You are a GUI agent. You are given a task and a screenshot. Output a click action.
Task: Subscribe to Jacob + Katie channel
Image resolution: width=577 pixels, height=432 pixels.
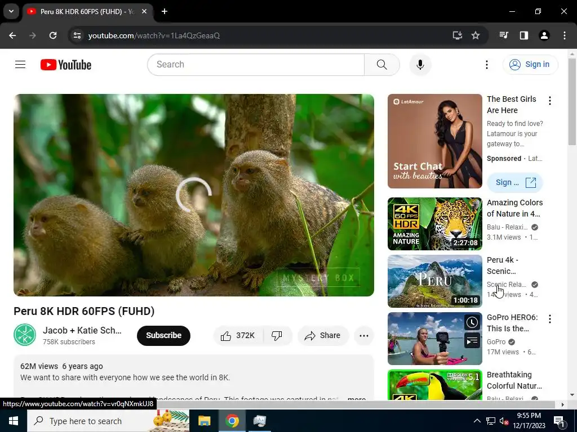pos(163,336)
